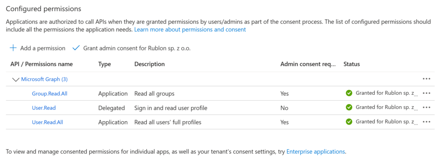The height and width of the screenshot is (161, 438).
Task: Collapse the Microsoft Graph permissions group
Action: (16, 79)
